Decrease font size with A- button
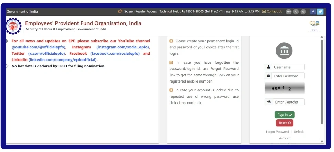Image resolution: width=334 pixels, height=152 pixels. pyautogui.click(x=303, y=11)
